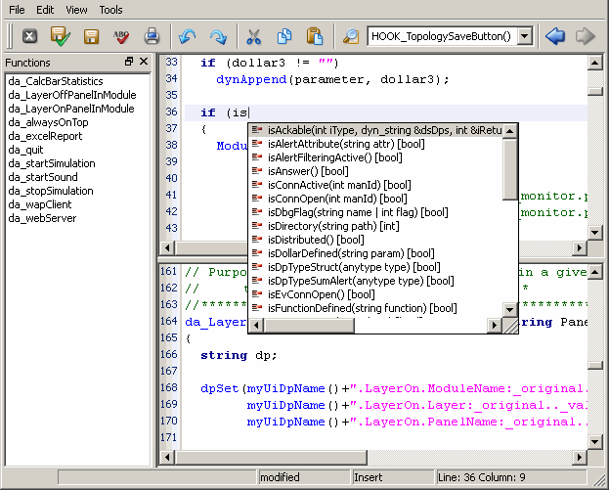Open the Tools menu

[110, 10]
